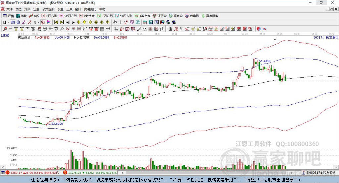Click the 51.4000 high price label
This screenshot has height=183, width=339.
tap(265, 61)
